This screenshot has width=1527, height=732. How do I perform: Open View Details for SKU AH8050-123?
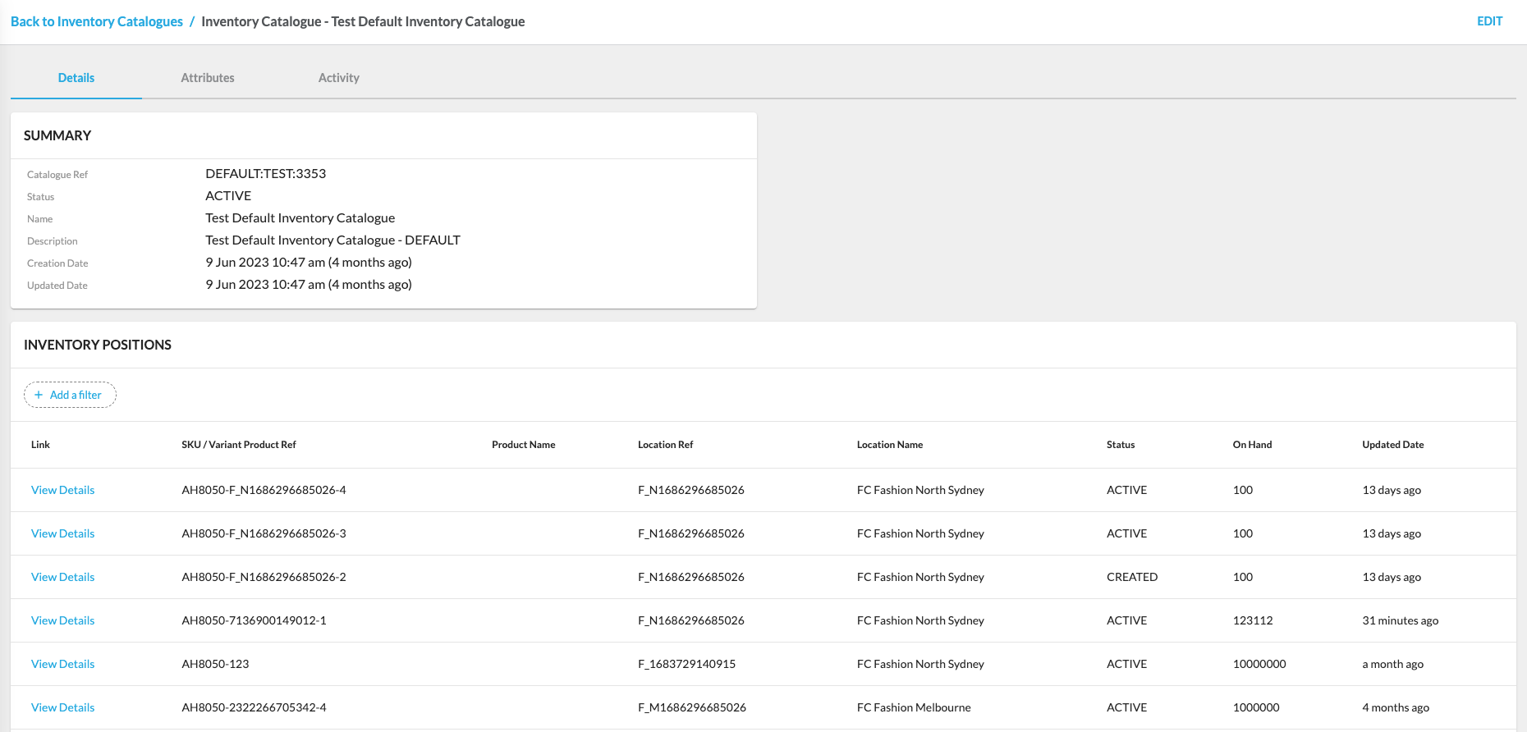(62, 664)
